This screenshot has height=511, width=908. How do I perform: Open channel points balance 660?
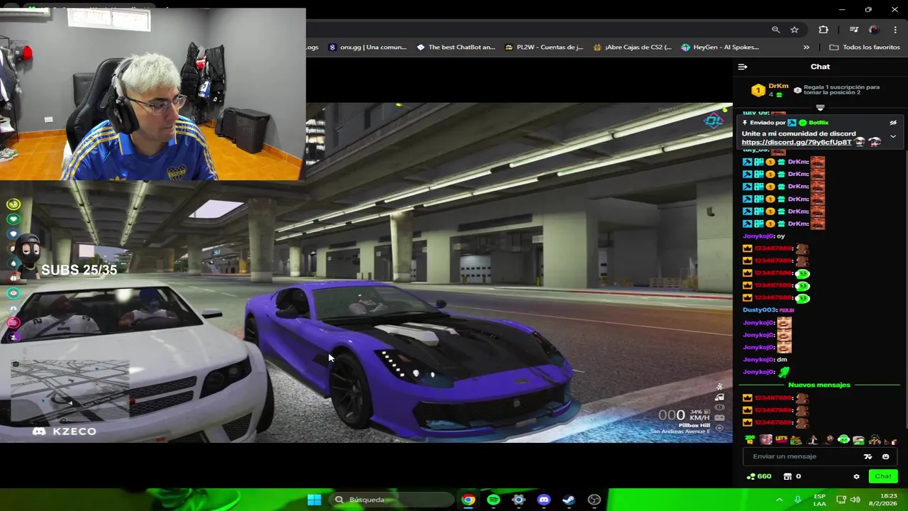[x=759, y=476]
